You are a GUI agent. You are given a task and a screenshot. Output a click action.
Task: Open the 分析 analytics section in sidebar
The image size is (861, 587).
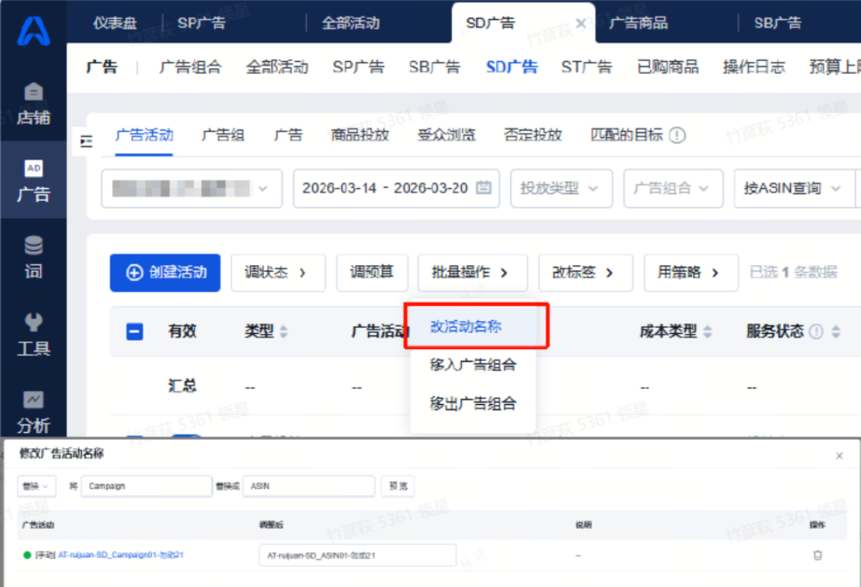coord(33,412)
